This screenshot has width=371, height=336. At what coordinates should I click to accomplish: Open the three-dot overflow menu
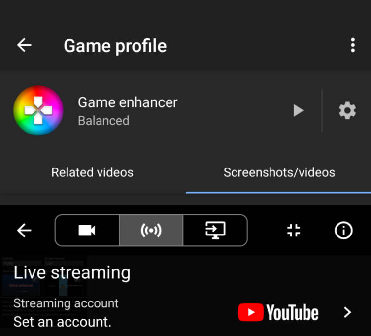point(353,45)
